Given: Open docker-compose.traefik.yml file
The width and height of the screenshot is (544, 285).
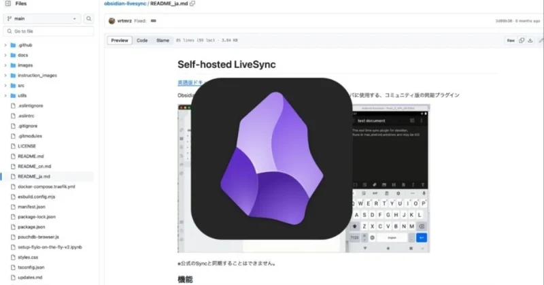Looking at the screenshot, I should 46,186.
